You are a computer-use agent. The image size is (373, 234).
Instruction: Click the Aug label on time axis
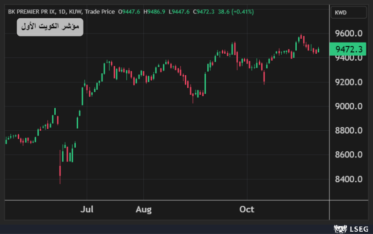click(144, 209)
